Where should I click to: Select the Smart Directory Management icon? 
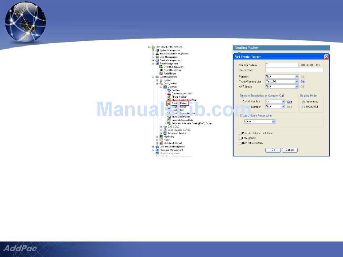[x=157, y=54]
